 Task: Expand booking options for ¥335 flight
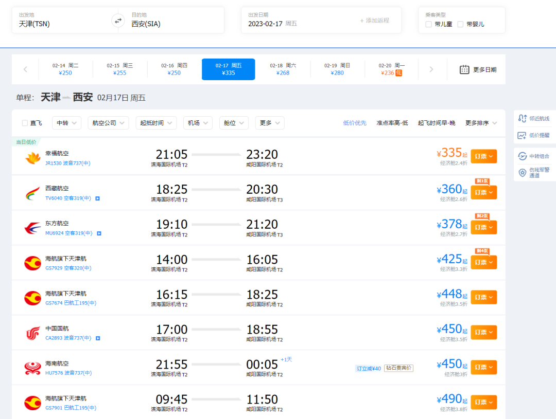tap(483, 156)
